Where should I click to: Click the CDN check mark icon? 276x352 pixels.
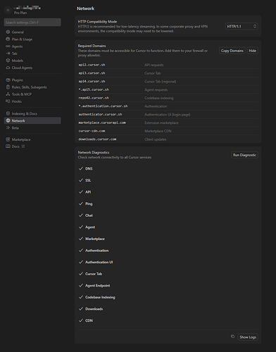click(81, 320)
